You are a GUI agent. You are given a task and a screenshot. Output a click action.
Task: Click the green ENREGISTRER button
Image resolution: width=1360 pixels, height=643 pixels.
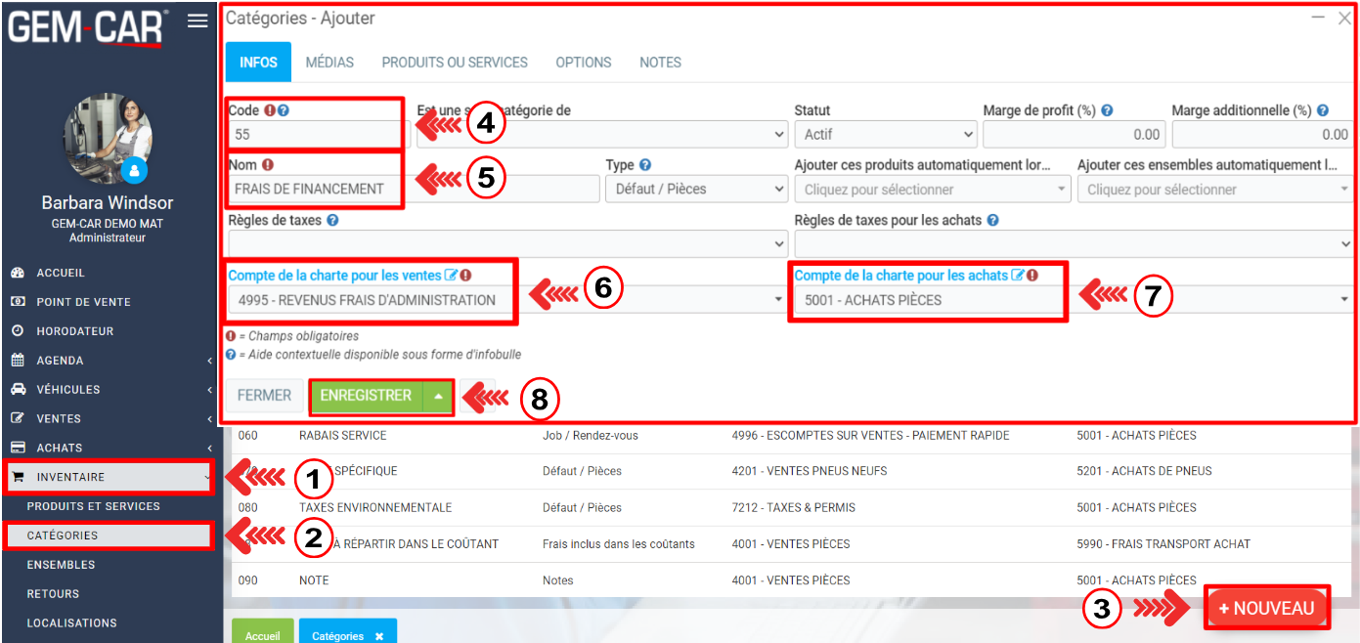(366, 396)
